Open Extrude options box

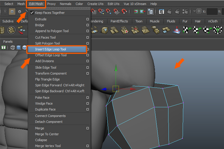[87, 19]
